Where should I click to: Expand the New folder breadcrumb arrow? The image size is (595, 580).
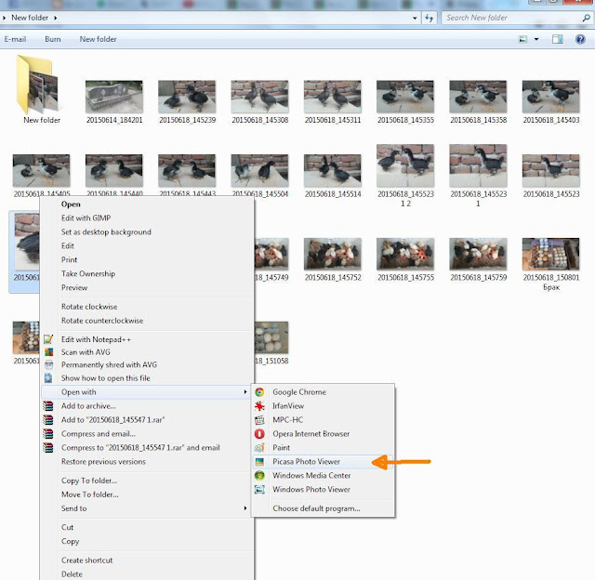[x=56, y=18]
